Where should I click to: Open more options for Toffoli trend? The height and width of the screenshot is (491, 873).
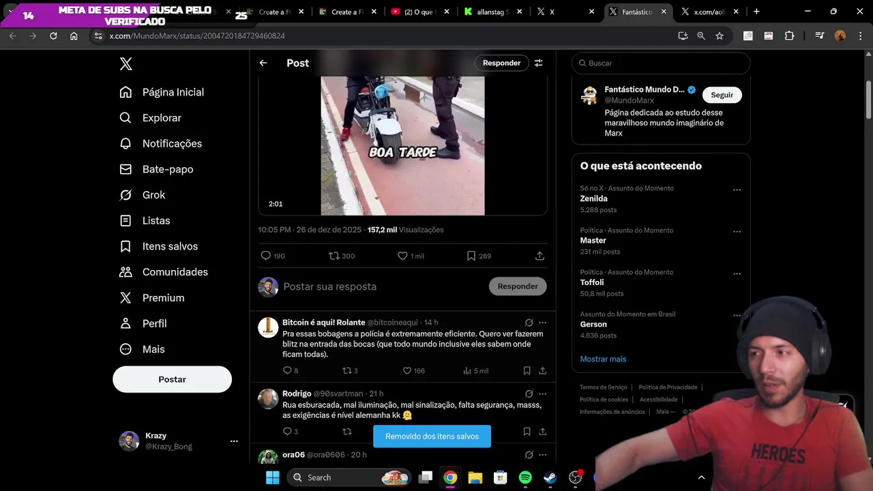(x=737, y=273)
